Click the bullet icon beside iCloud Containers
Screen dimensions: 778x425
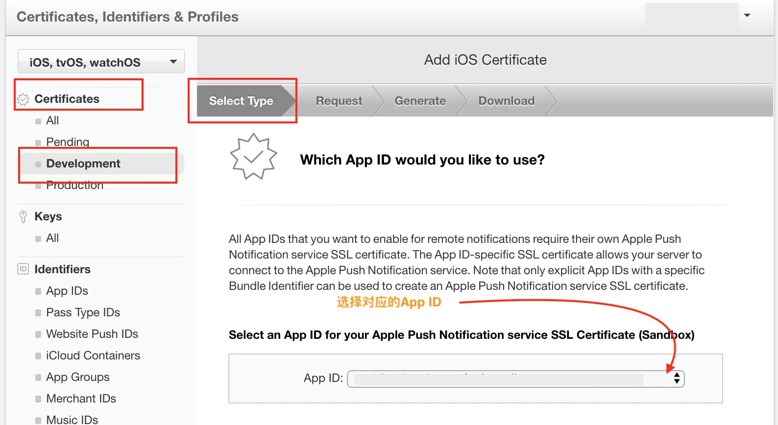click(38, 356)
